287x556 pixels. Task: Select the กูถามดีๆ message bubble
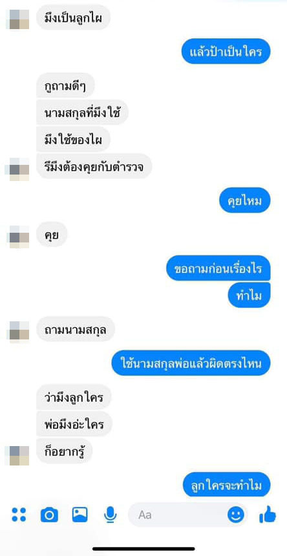click(65, 85)
